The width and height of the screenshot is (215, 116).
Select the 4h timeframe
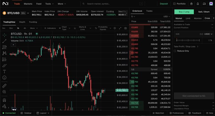click(x=25, y=28)
